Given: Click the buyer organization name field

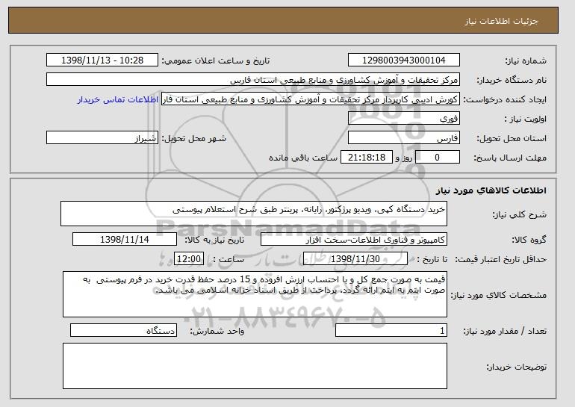Looking at the screenshot, I should [253, 80].
